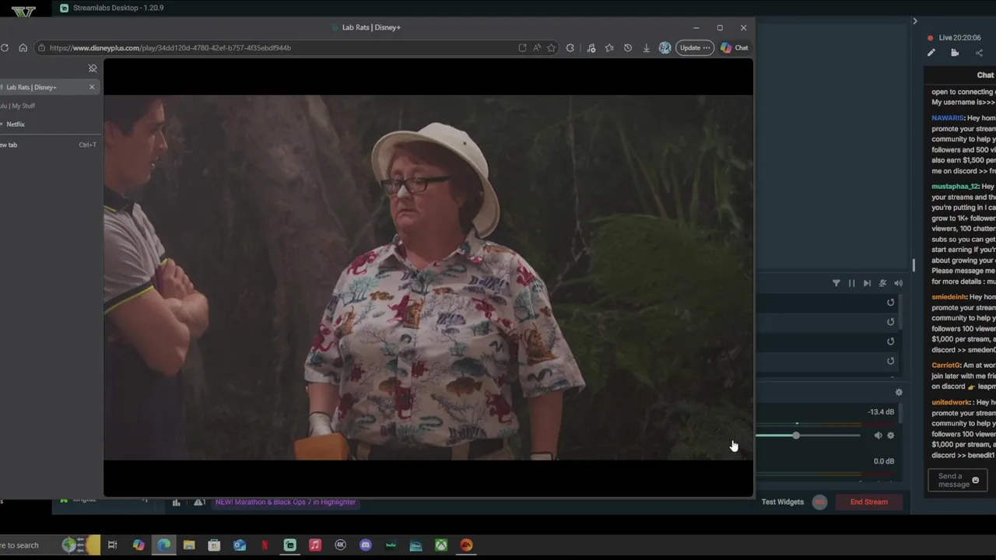The width and height of the screenshot is (996, 560).
Task: Click unitedwork username in chat
Action: [x=951, y=403]
